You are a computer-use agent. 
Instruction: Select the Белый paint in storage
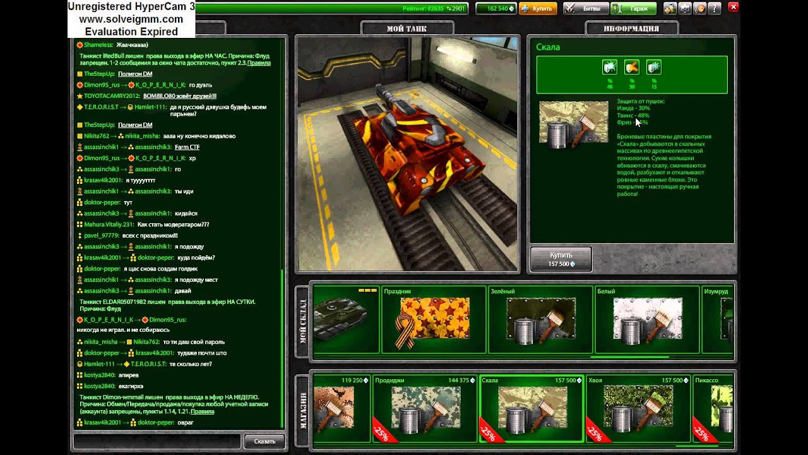648,319
